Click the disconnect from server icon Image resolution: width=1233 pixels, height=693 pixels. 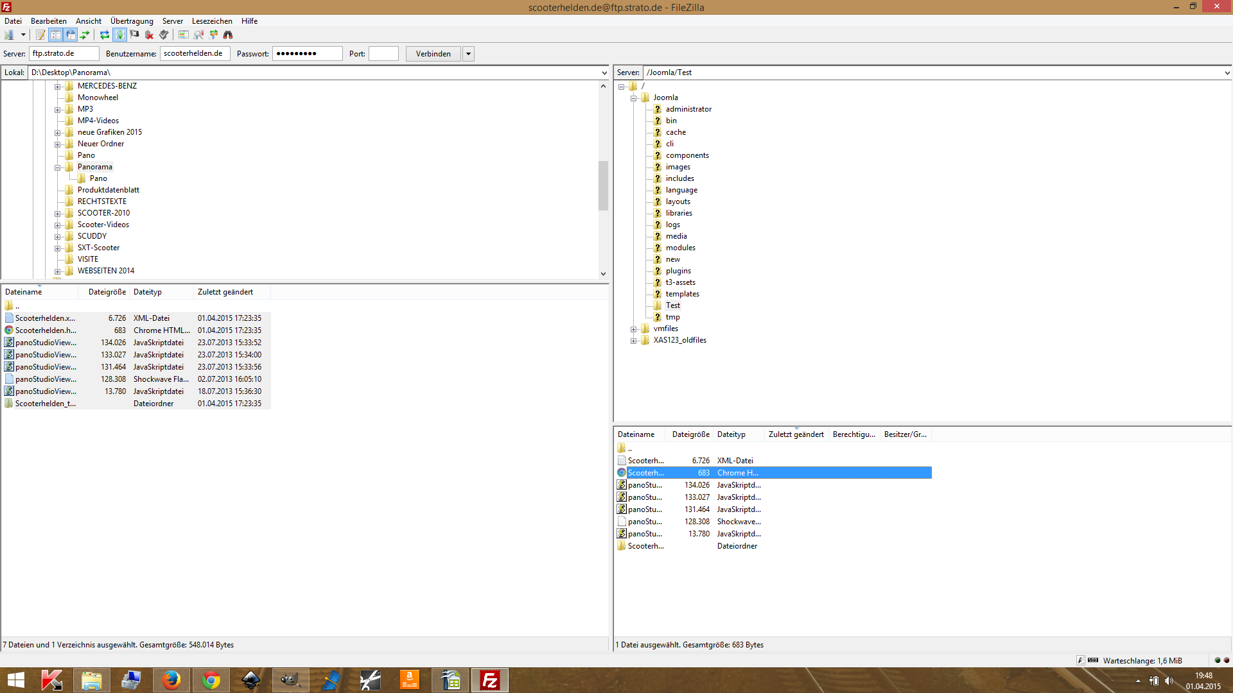(x=149, y=35)
